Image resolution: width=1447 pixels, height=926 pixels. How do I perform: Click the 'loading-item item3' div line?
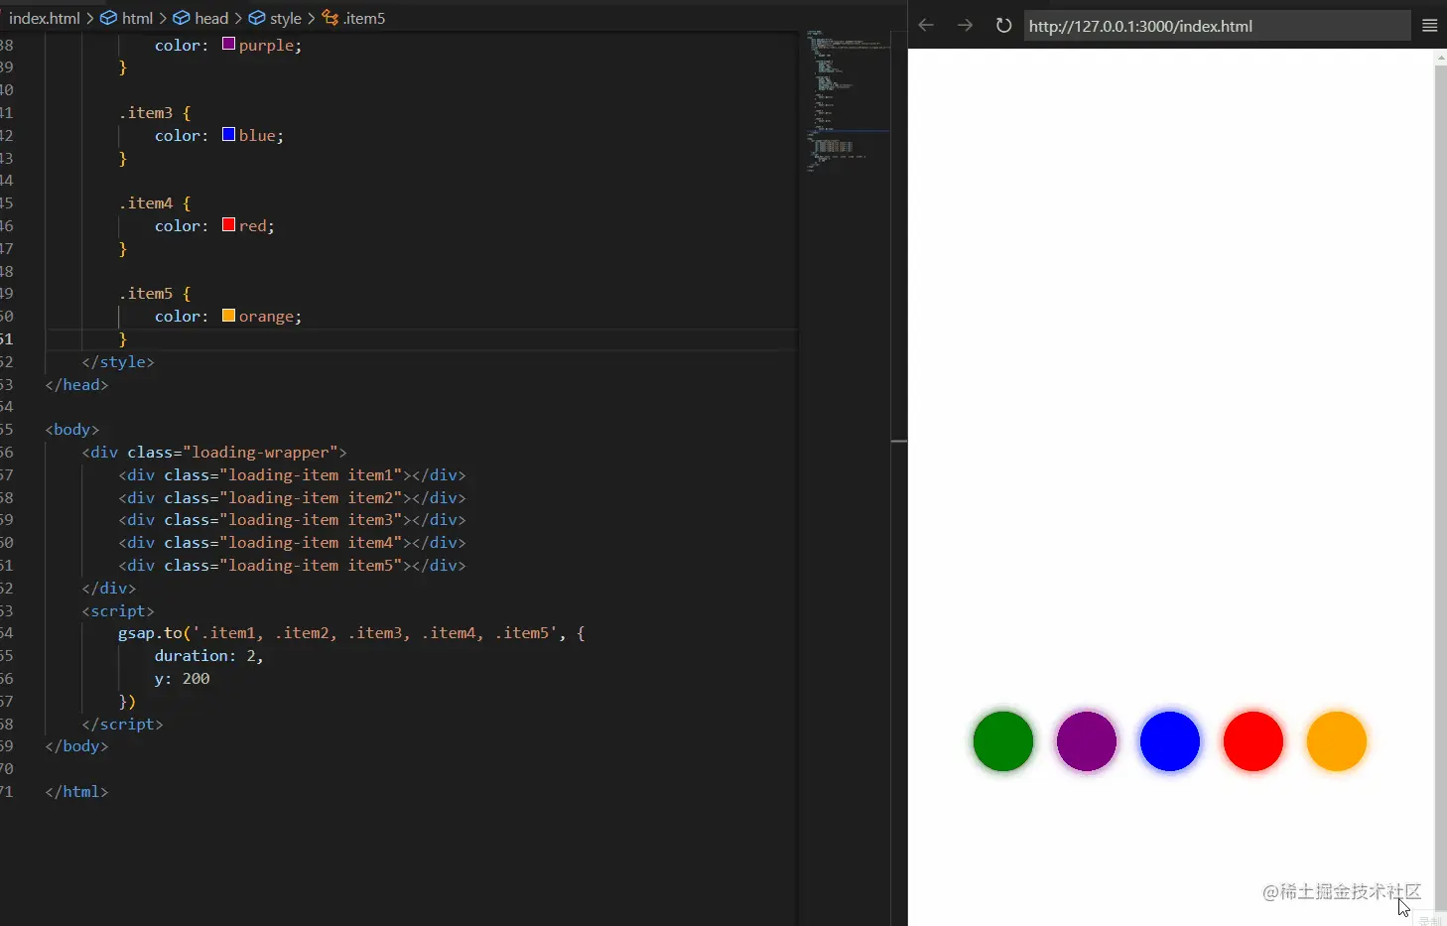pyautogui.click(x=292, y=520)
